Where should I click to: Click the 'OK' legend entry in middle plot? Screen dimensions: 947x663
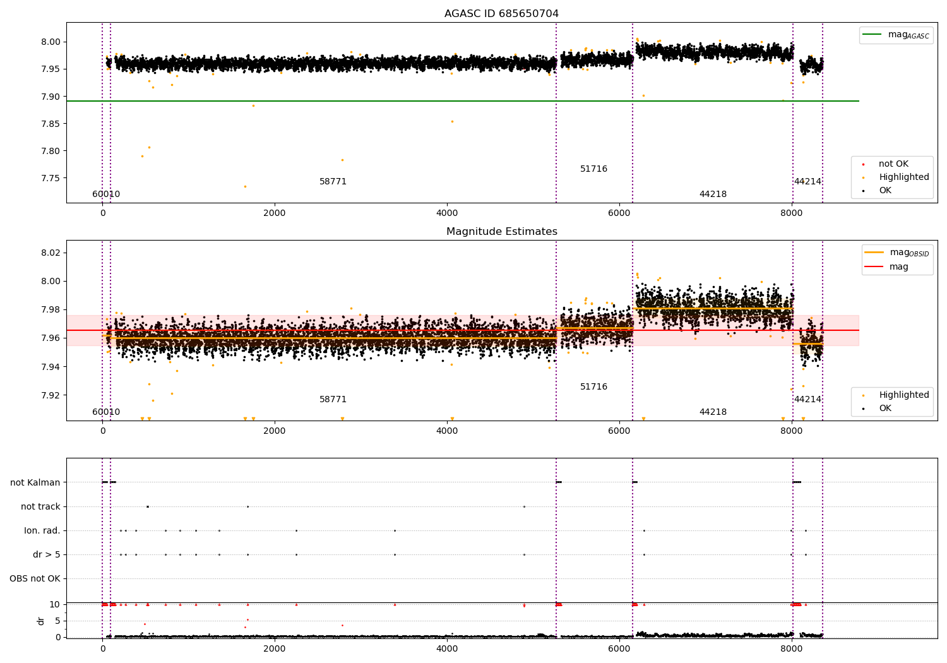click(884, 409)
